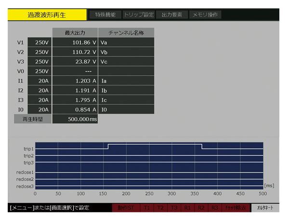The image size is (289, 221).
Task: Switch to the トリップ設定 tab
Action: click(138, 14)
